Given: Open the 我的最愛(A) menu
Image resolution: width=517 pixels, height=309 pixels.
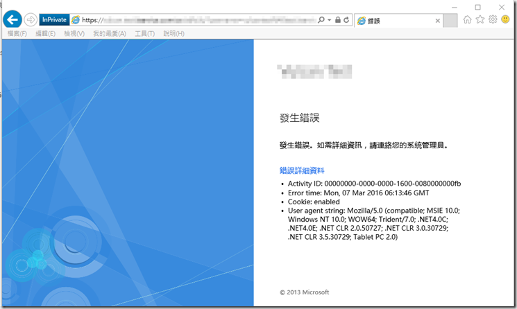Looking at the screenshot, I should pyautogui.click(x=109, y=33).
